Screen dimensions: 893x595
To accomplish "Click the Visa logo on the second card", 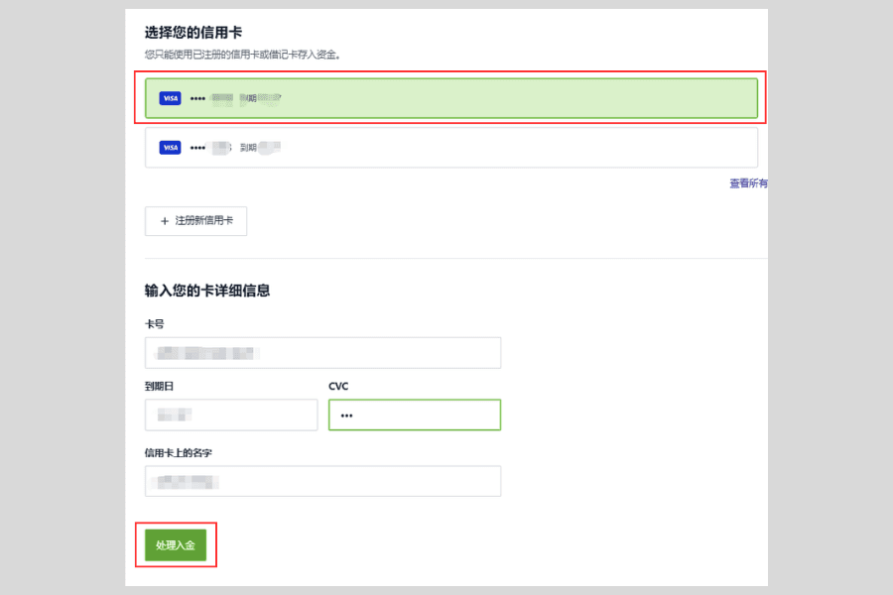I will click(x=169, y=147).
